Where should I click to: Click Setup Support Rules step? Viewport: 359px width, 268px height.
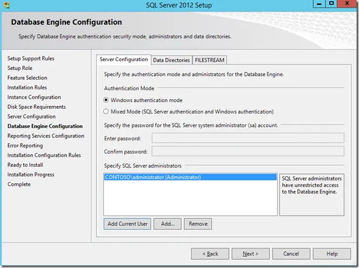31,59
